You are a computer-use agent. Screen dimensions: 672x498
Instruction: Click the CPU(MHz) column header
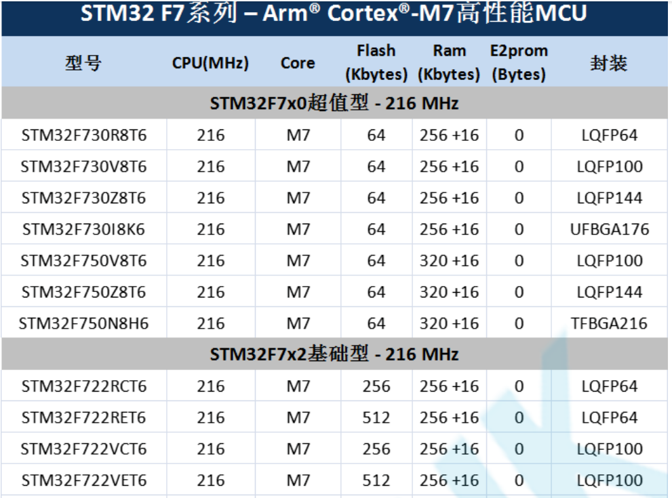[x=210, y=61]
